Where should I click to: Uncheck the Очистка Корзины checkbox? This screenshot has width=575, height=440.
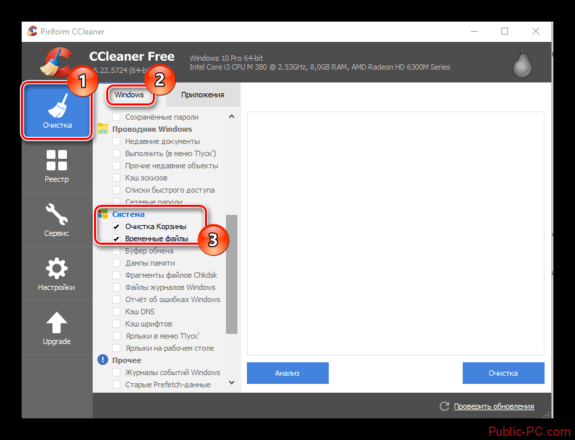click(x=116, y=227)
